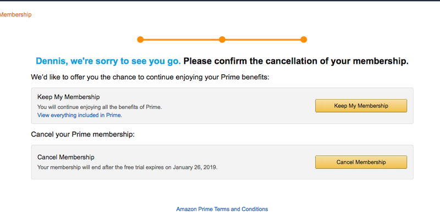
Task: Click the Cancel Membership panel title text
Action: click(65, 157)
